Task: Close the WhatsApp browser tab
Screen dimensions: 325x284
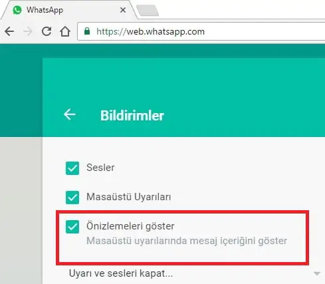Action: [x=123, y=10]
